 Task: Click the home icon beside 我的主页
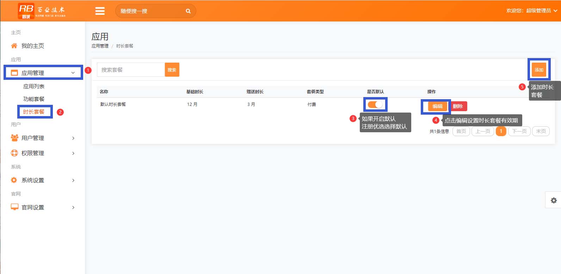coord(14,46)
